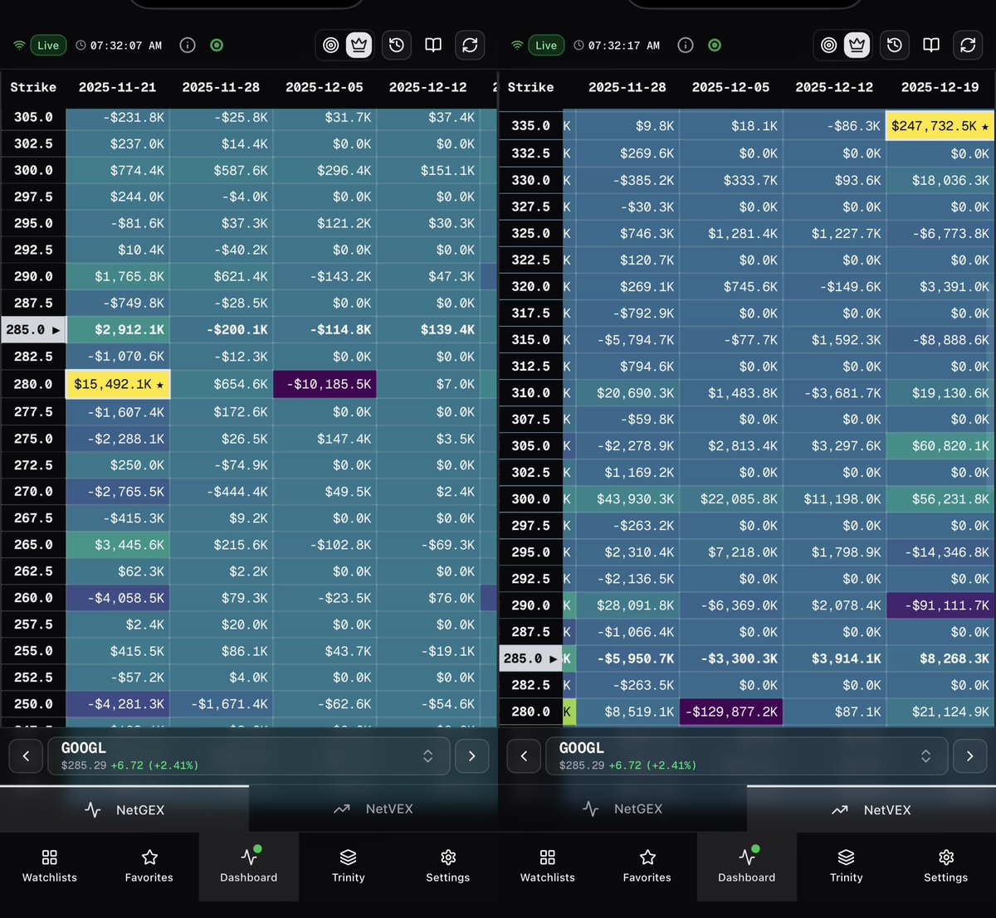Select the -$129,877.2K purple cell
This screenshot has width=996, height=918.
pyautogui.click(x=731, y=712)
